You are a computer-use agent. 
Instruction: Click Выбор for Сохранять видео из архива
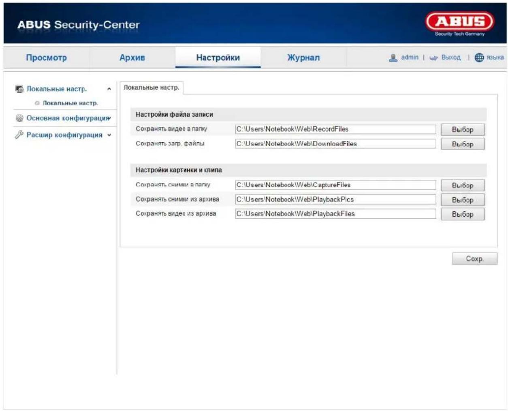tap(463, 214)
